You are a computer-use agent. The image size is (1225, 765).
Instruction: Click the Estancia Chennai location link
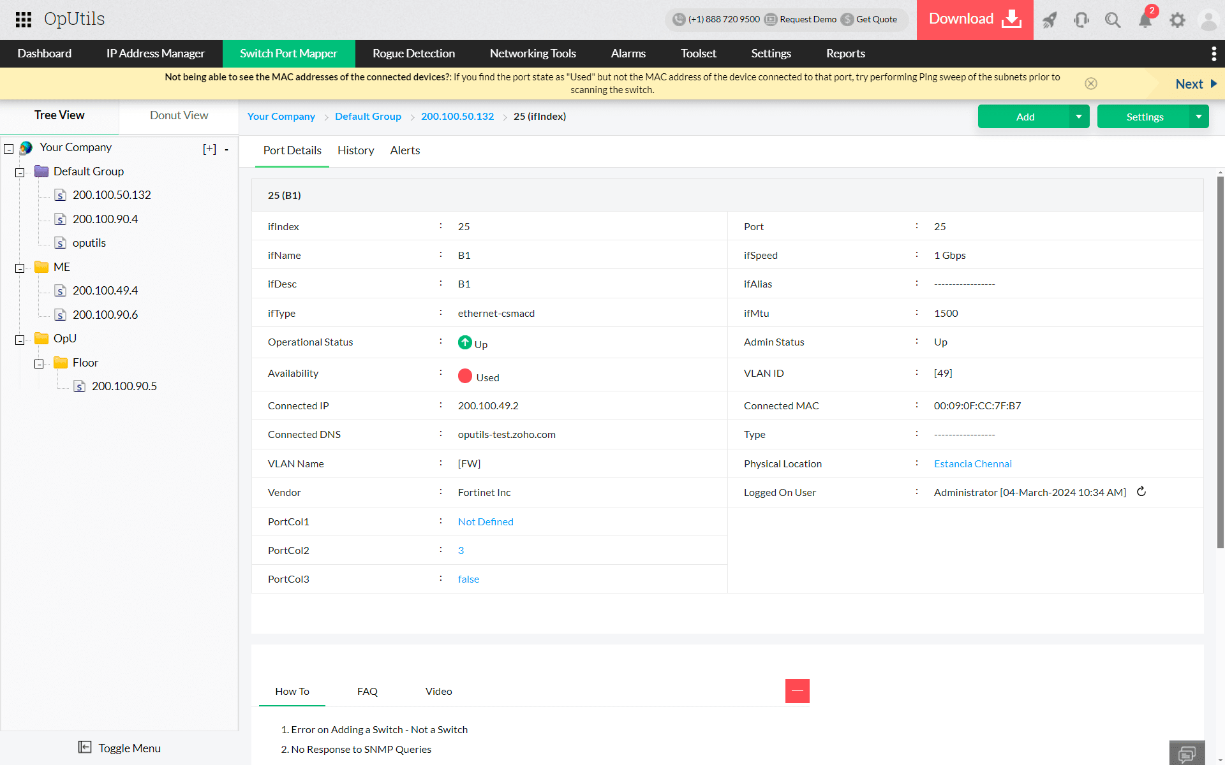pos(972,463)
